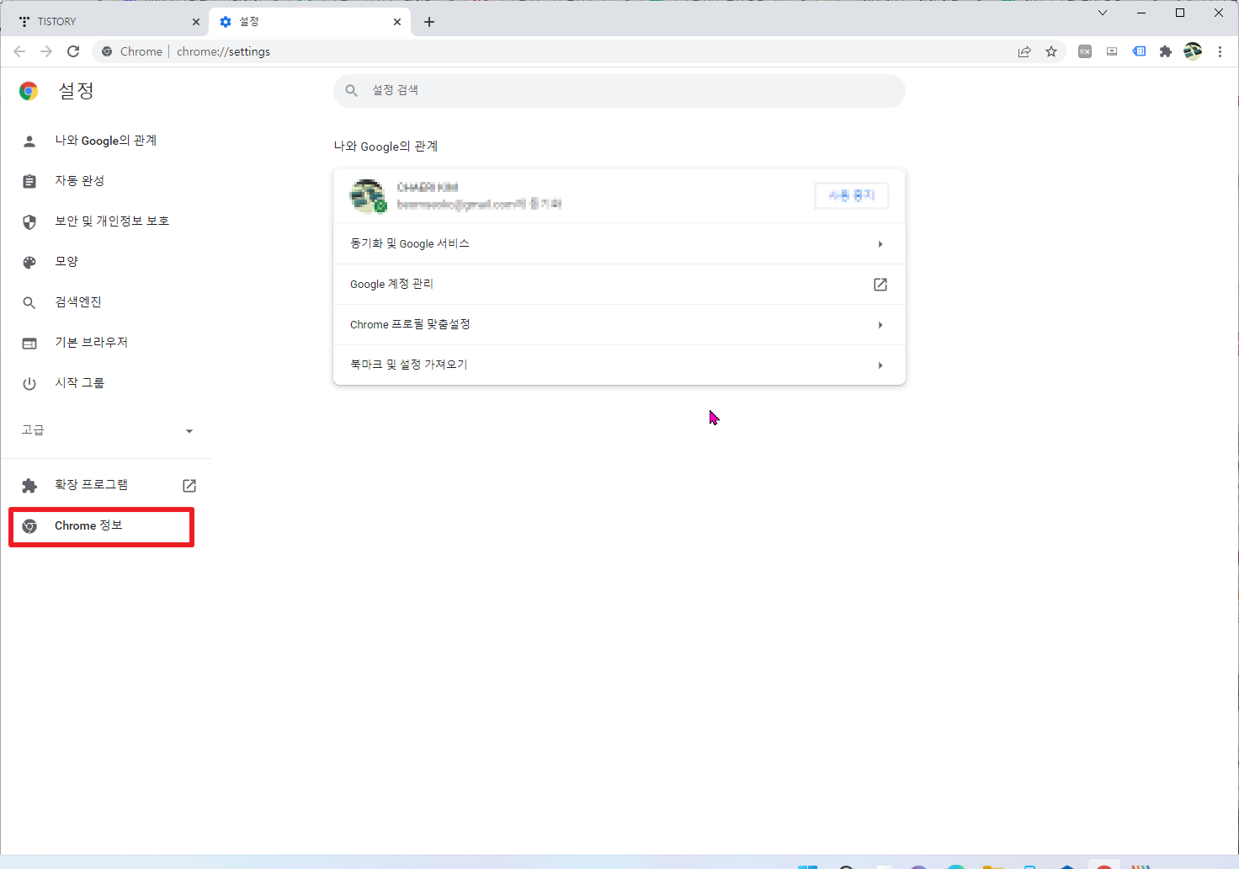Close the 설정 tab
The width and height of the screenshot is (1239, 869).
[397, 22]
